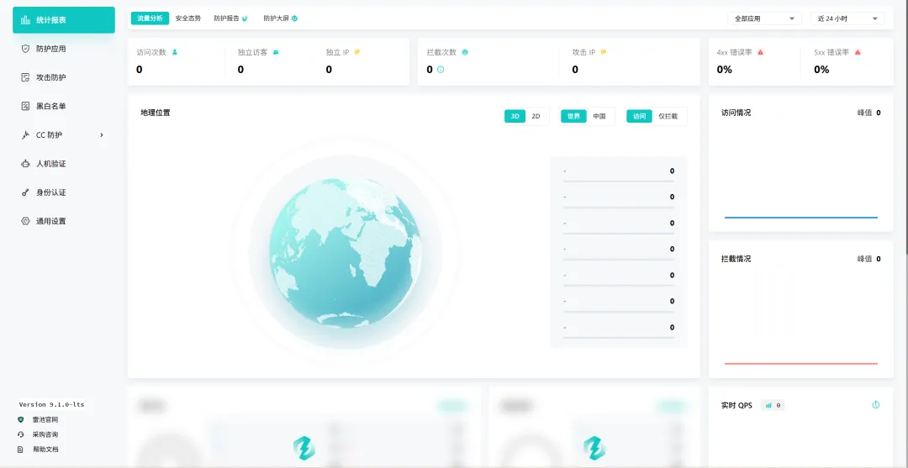Screen dimensions: 908x468
Task: Switch map data to 仅拦截
Action: (x=668, y=117)
